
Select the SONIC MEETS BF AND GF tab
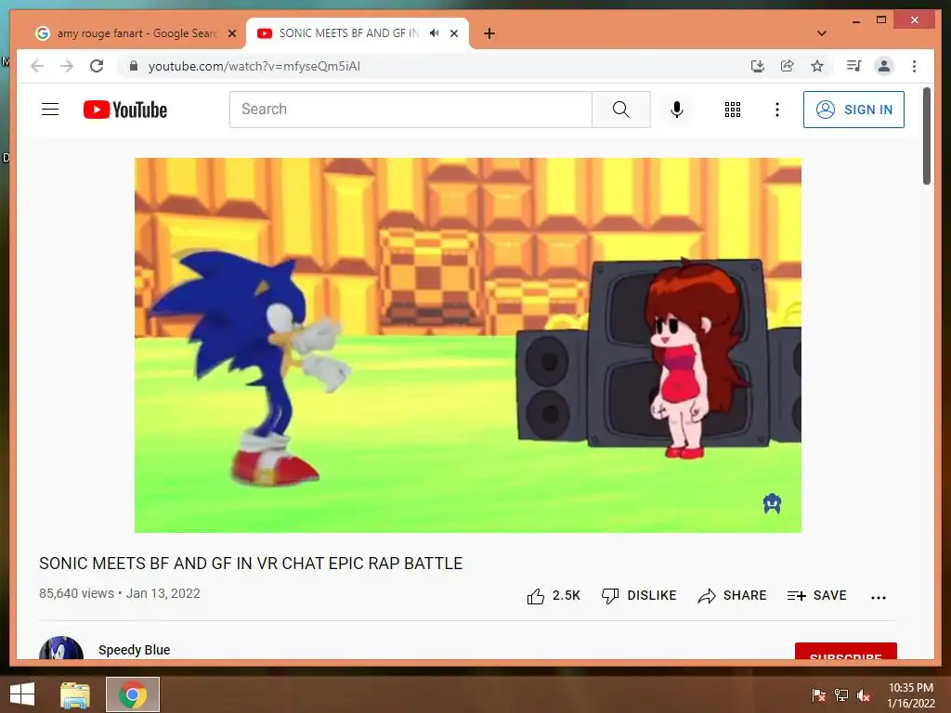coord(348,33)
